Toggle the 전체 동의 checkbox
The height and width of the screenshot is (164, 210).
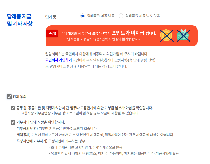pyautogui.click(x=9, y=97)
